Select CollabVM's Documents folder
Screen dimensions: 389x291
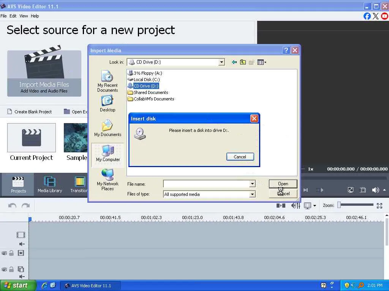pos(151,99)
